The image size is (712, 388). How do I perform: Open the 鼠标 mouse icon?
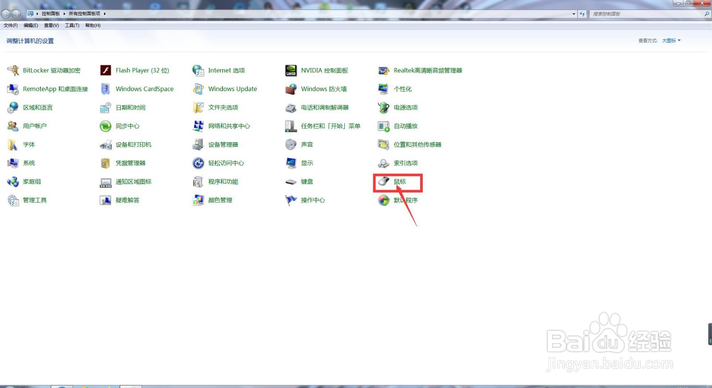click(x=384, y=181)
